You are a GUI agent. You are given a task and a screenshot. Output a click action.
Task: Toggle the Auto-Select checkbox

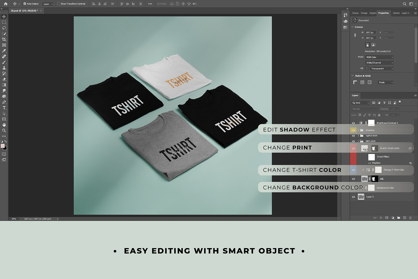pos(25,3)
